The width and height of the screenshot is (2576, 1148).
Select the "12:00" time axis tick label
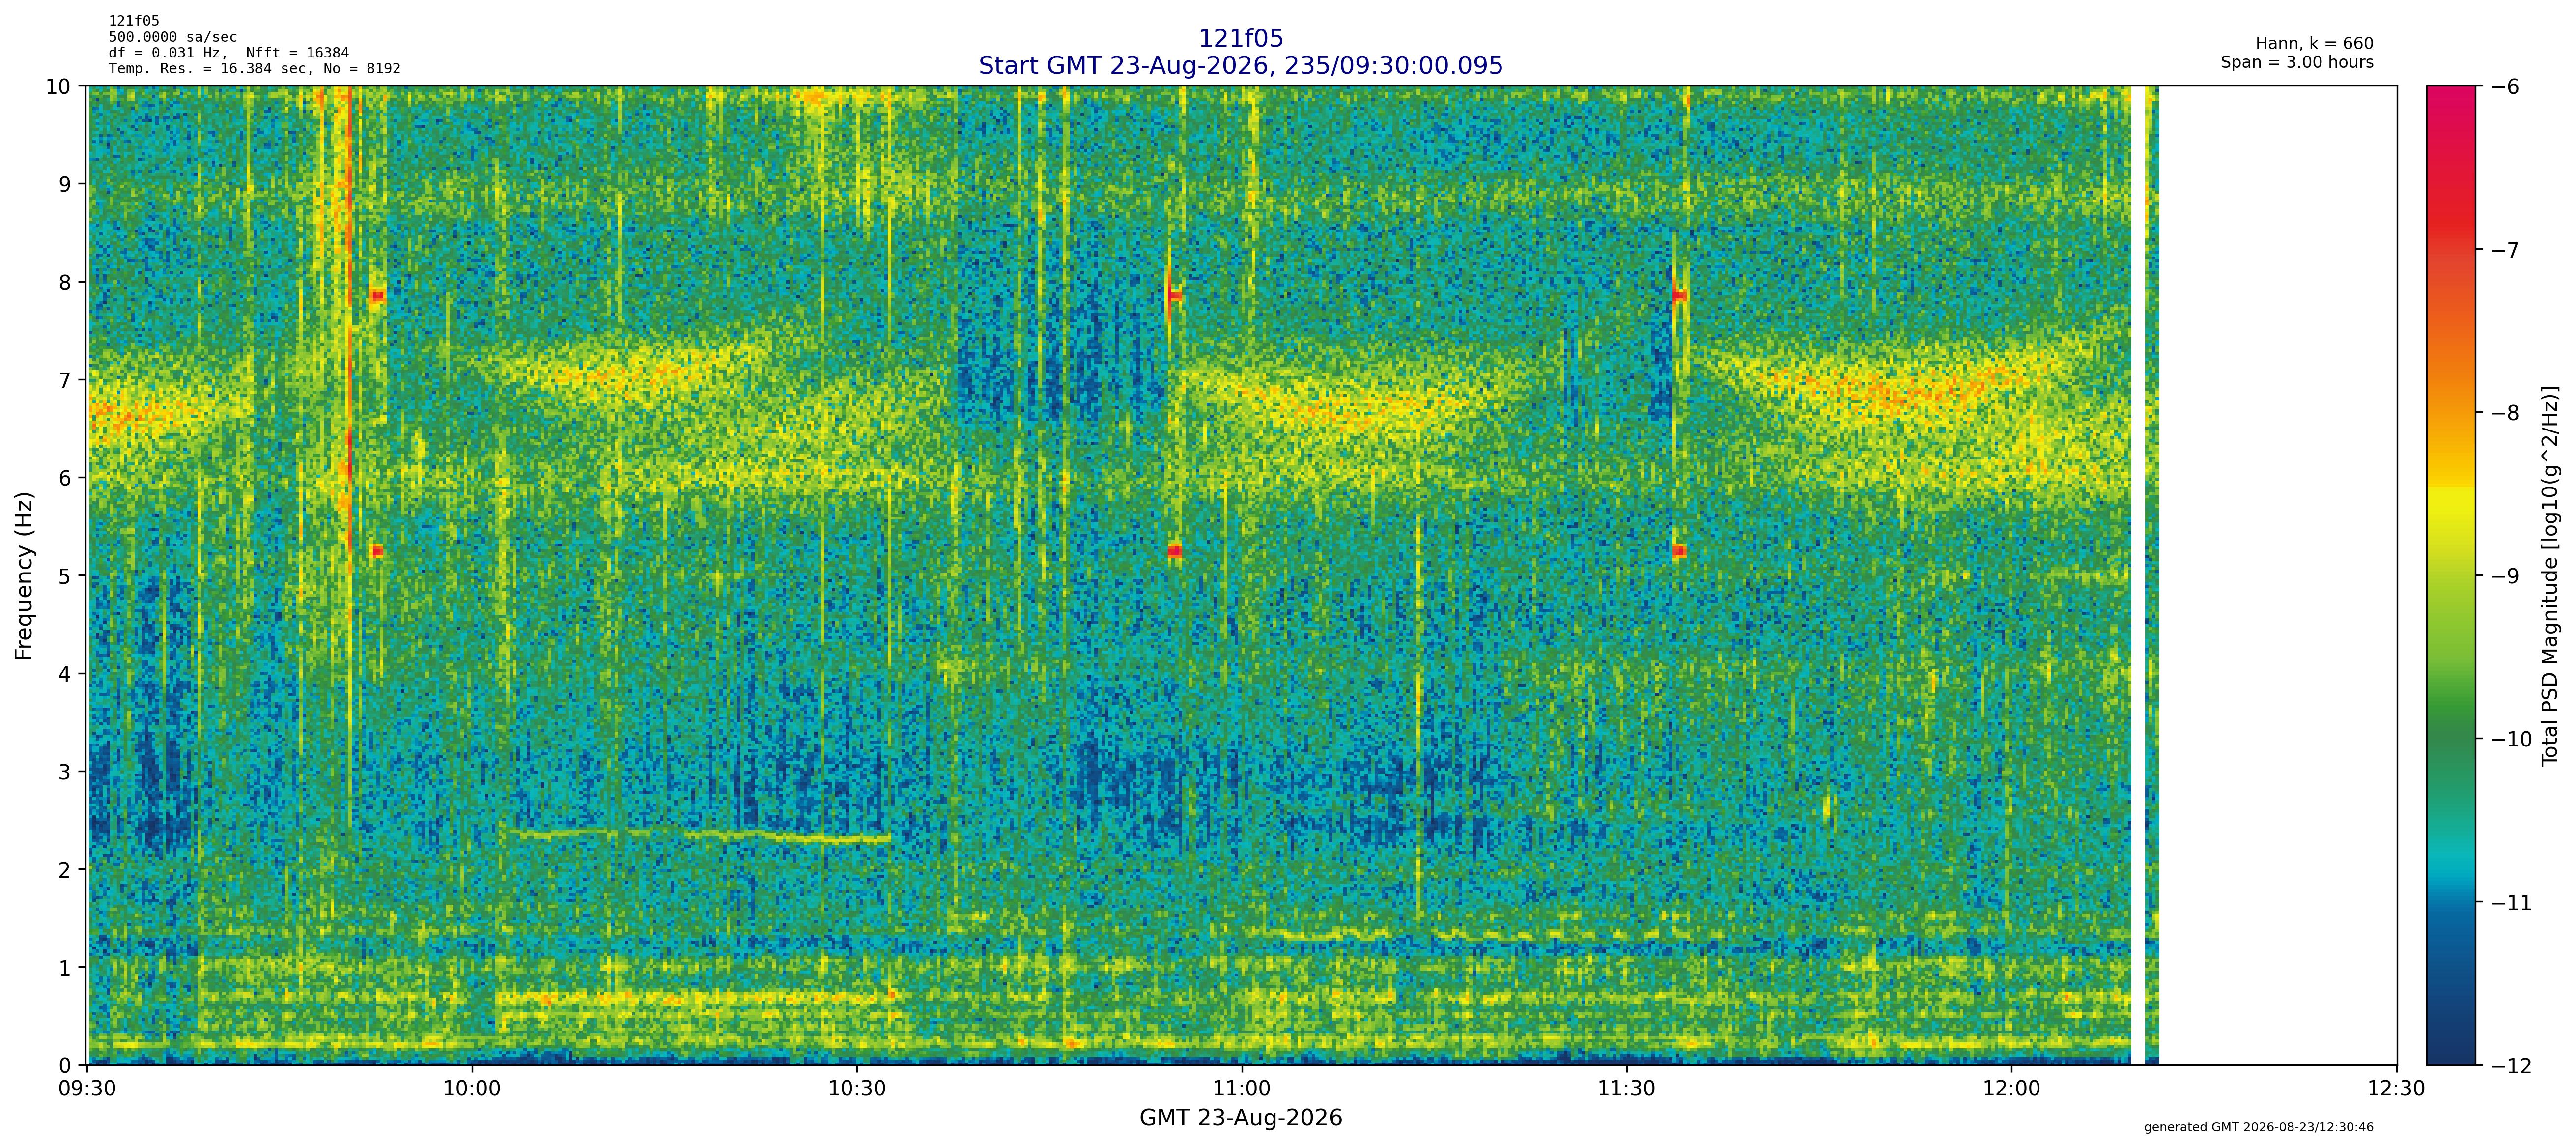click(2012, 1089)
